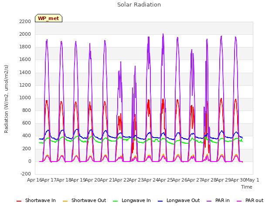Toggle the Shortwave In legend entry

pos(36,200)
